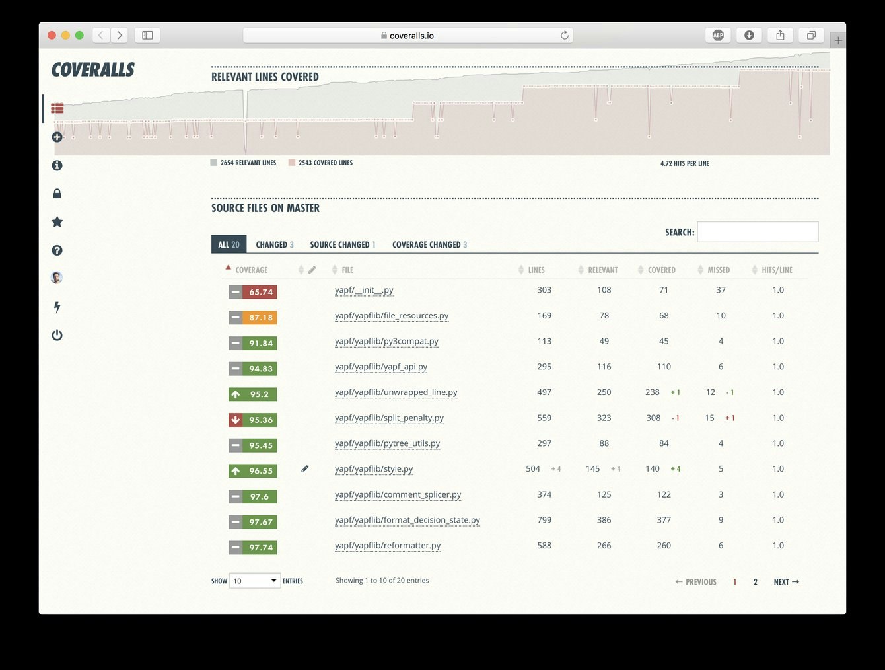Sort table by Hits/Line column
885x670 pixels.
point(777,270)
